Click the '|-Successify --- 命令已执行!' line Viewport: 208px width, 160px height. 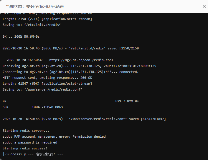coord(33,154)
